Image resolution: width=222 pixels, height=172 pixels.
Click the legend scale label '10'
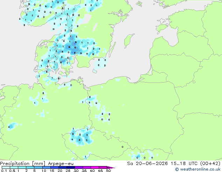coord(44,171)
